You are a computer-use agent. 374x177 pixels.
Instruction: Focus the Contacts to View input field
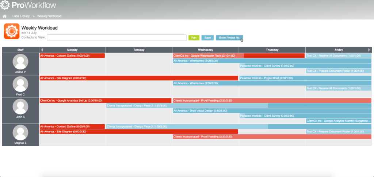pos(117,38)
